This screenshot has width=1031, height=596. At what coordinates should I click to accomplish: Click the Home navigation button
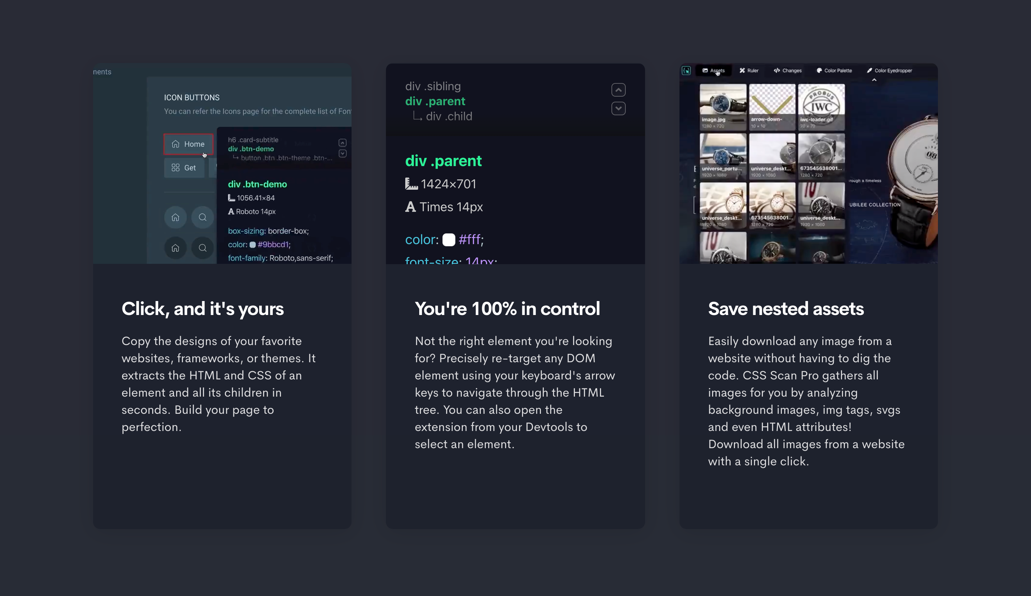pyautogui.click(x=188, y=144)
